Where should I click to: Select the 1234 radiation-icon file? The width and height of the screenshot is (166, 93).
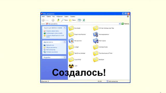click(71, 66)
